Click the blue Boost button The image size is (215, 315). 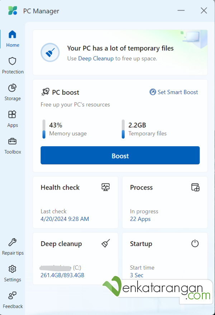120,155
